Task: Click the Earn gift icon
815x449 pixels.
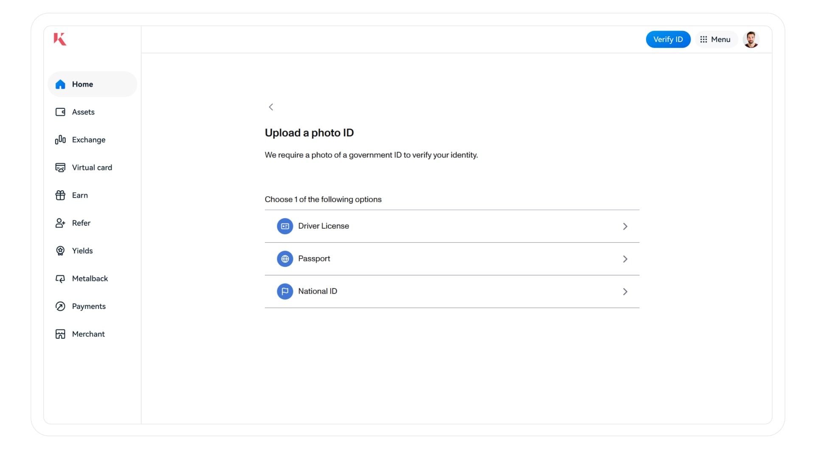Action: pos(60,195)
